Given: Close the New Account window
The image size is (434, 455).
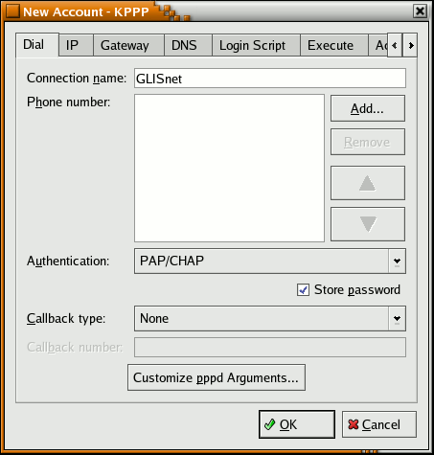Looking at the screenshot, I should pos(420,11).
